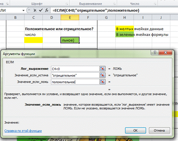Select column C header

coord(33,18)
